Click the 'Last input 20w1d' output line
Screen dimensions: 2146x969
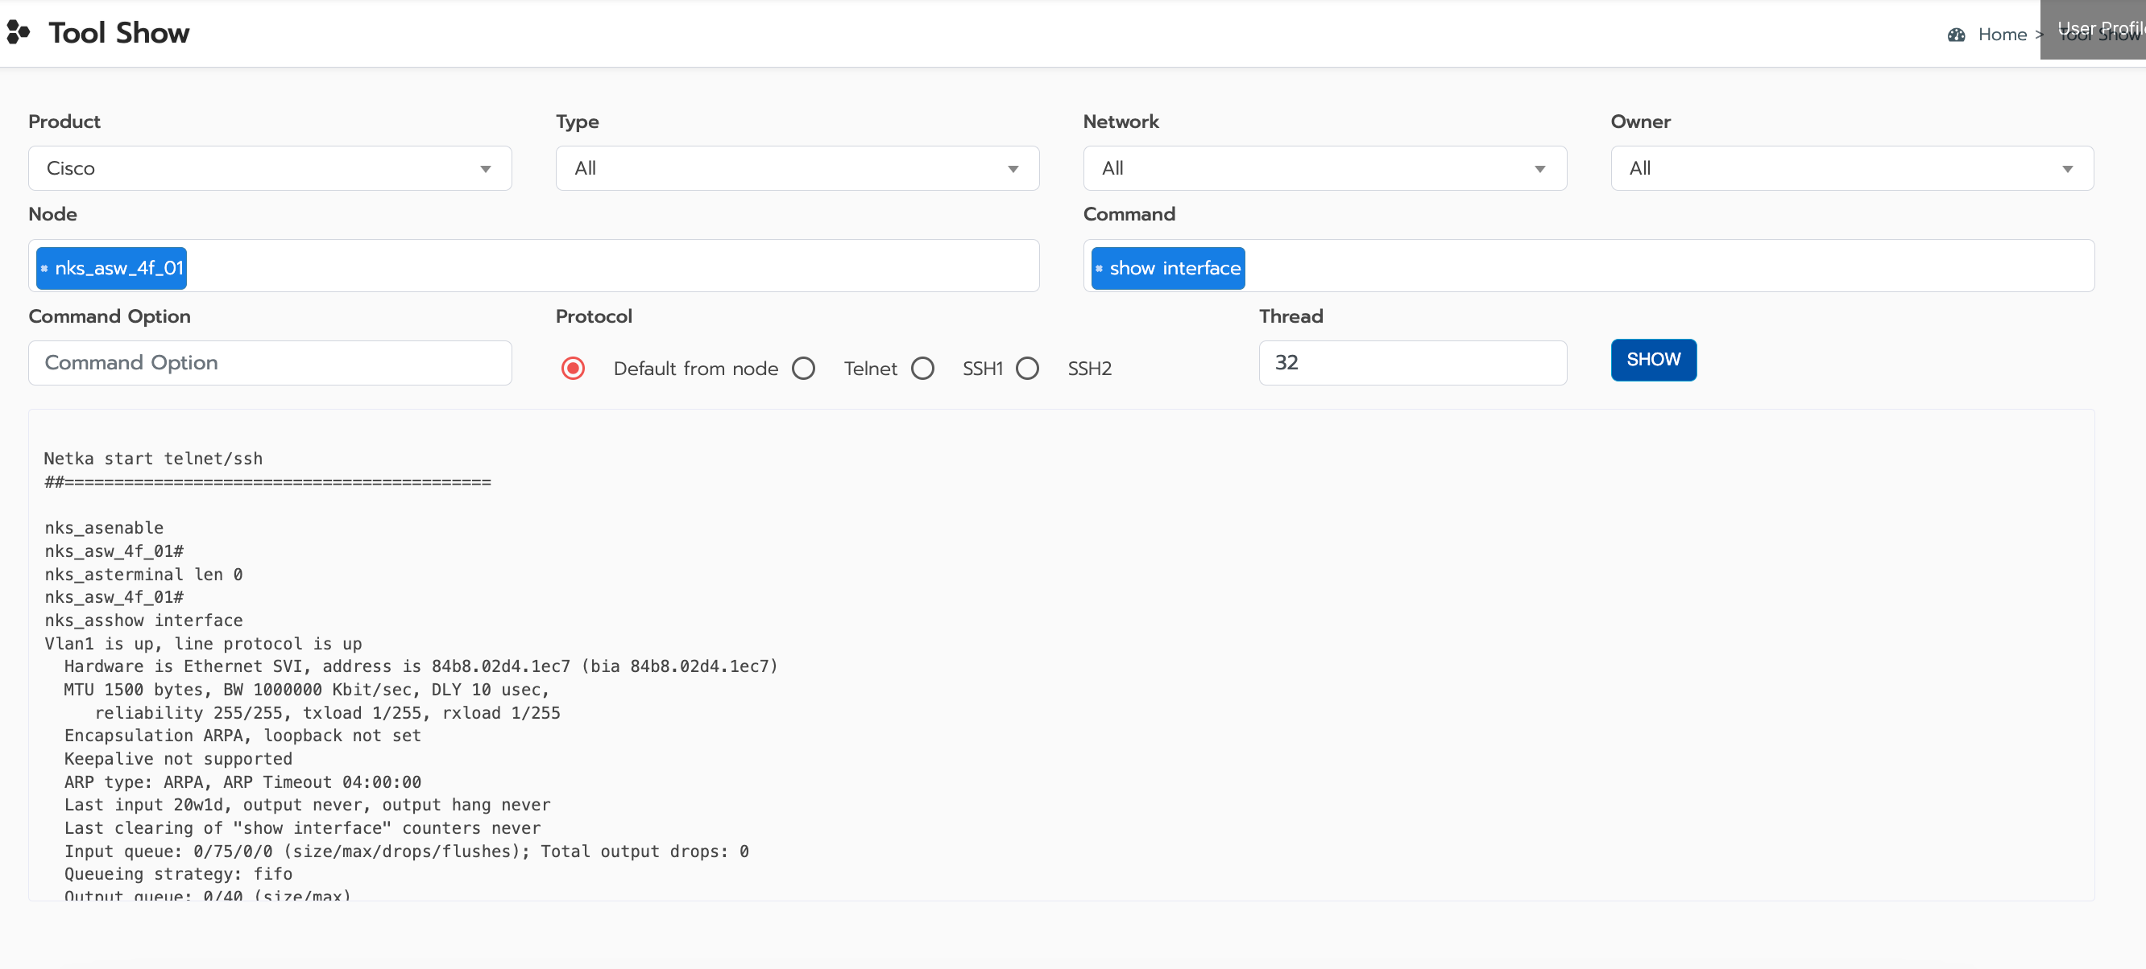point(308,804)
